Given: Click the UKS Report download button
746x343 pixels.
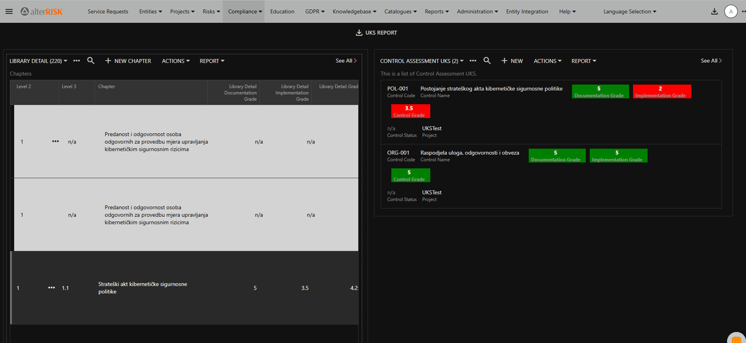Looking at the screenshot, I should tap(376, 33).
